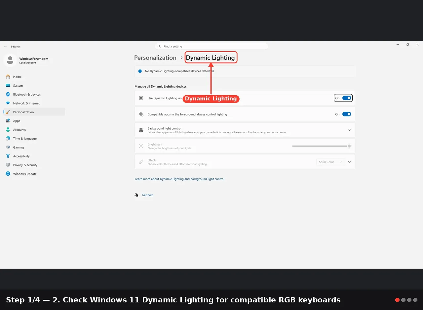
Task: Select Time & language in sidebar
Action: click(x=34, y=139)
